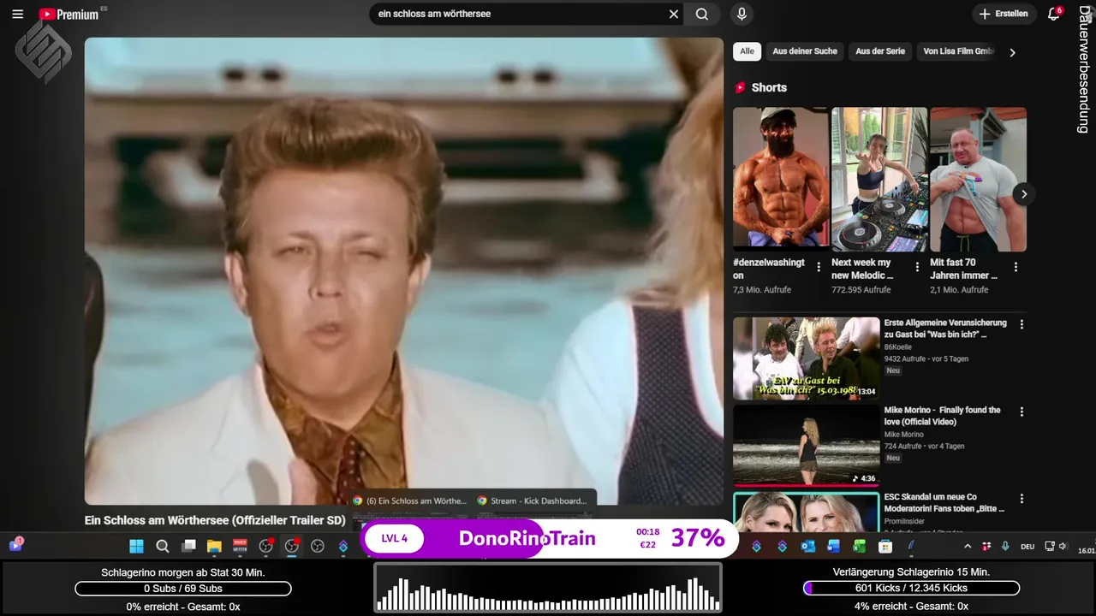Open Outlook from the taskbar

pyautogui.click(x=808, y=546)
